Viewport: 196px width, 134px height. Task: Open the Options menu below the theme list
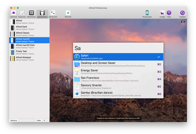14,120
